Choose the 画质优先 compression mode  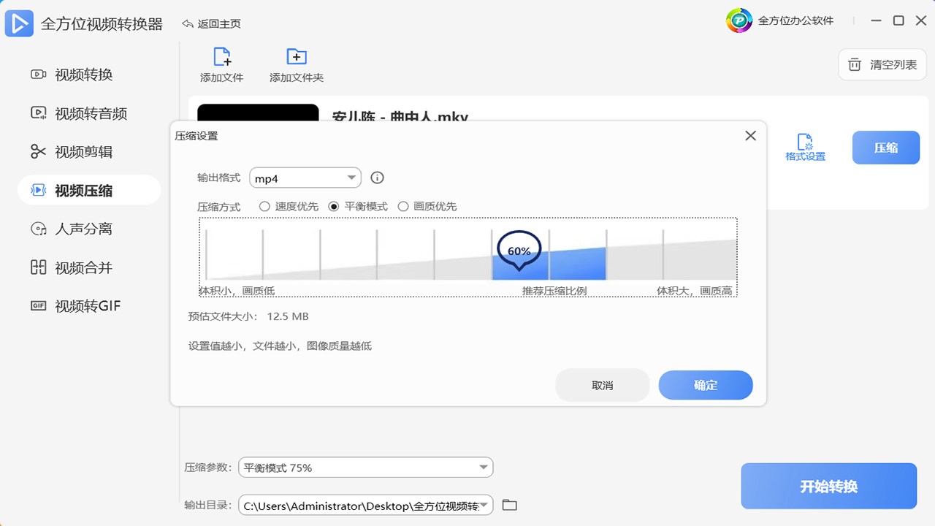pos(403,206)
